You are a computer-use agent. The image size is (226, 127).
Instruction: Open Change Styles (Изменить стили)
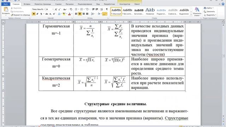point(197,12)
